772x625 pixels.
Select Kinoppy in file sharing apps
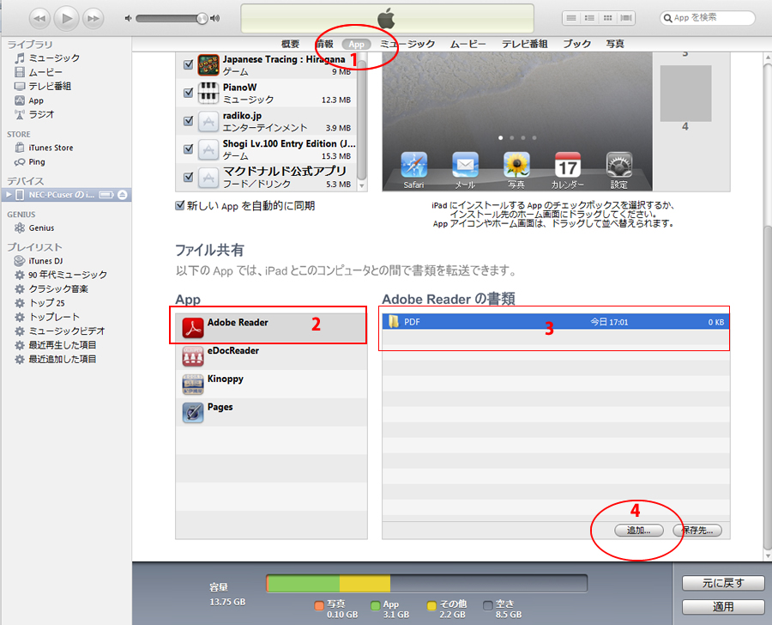click(x=271, y=384)
